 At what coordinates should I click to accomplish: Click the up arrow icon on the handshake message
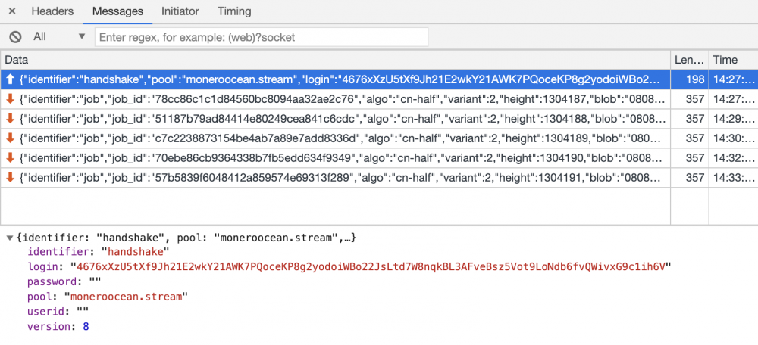[10, 79]
